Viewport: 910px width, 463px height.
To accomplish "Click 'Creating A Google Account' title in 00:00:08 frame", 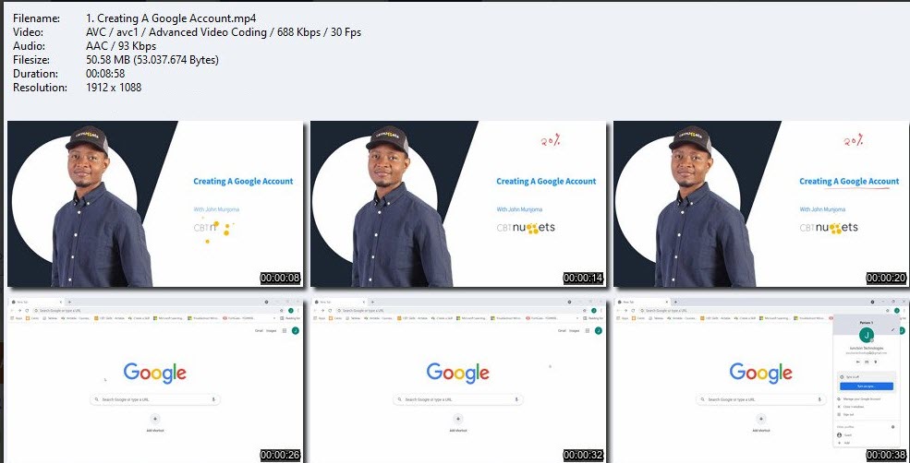I will click(x=243, y=182).
